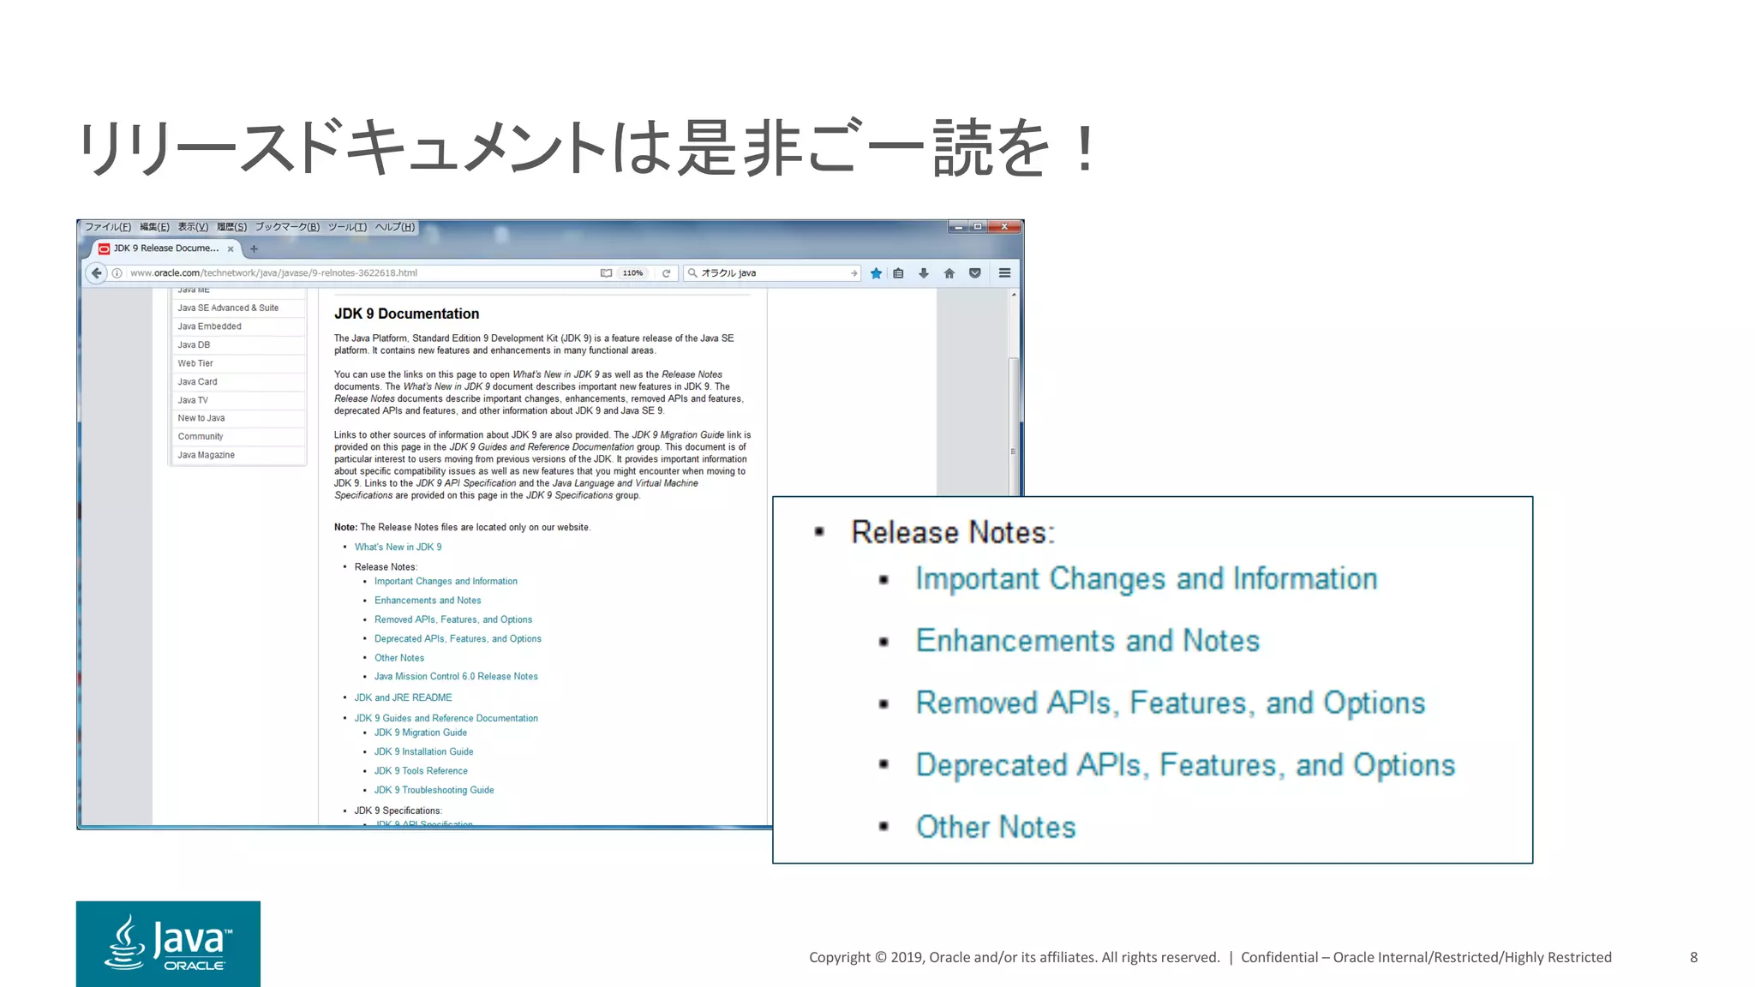Open the JDK 9 Tools Reference link
This screenshot has height=987, width=1755.
click(421, 771)
